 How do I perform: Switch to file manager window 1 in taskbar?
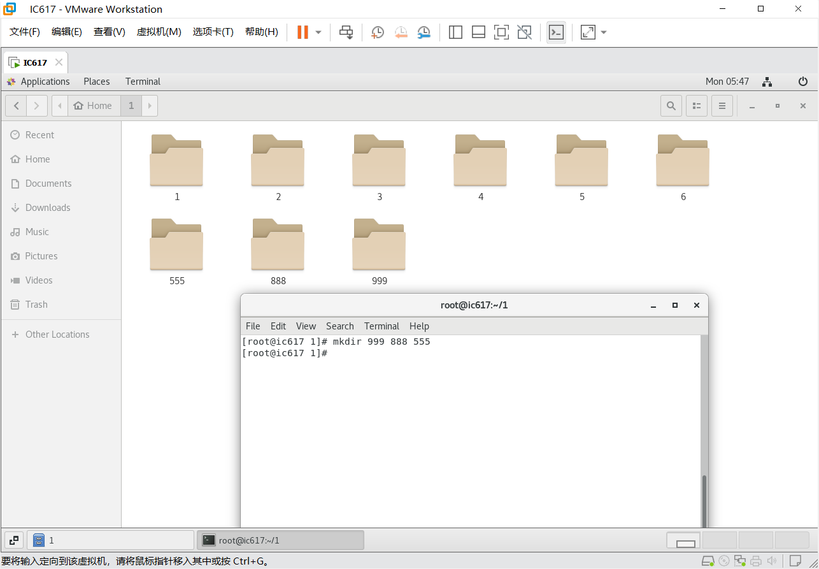click(111, 540)
